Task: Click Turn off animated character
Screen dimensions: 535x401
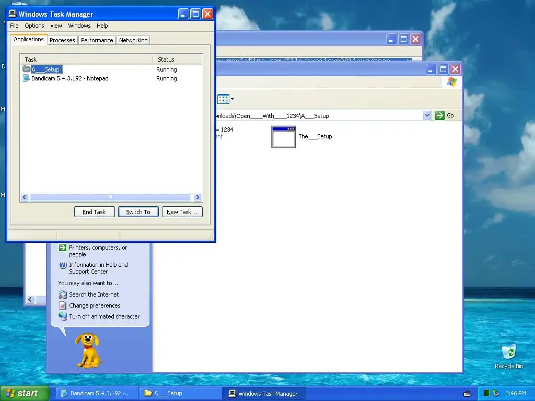Action: coord(104,316)
